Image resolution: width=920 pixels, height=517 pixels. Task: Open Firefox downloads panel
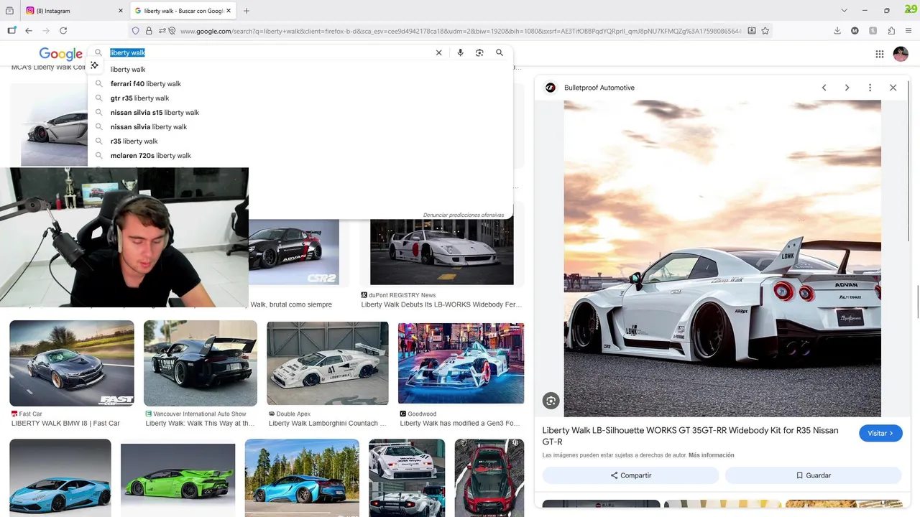click(837, 31)
